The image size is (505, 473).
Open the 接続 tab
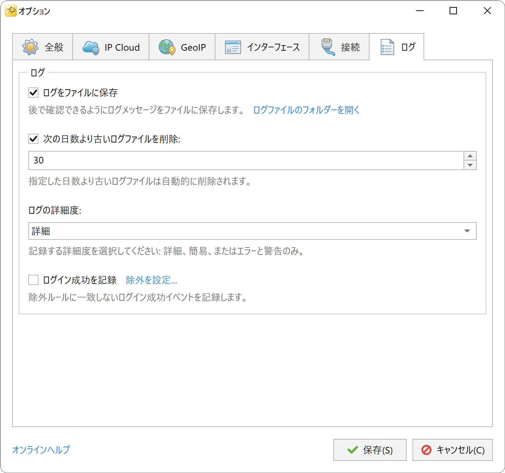[x=339, y=47]
